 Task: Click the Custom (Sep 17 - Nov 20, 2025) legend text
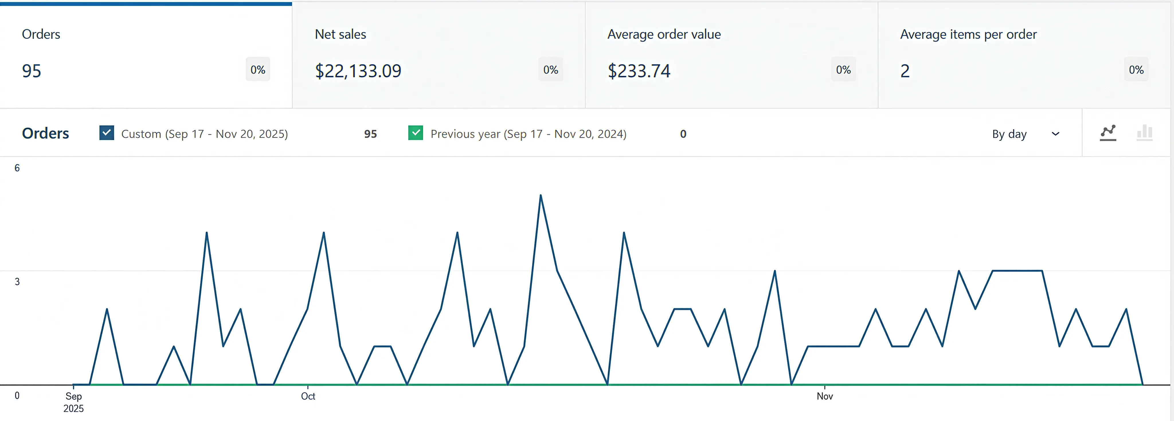(204, 134)
